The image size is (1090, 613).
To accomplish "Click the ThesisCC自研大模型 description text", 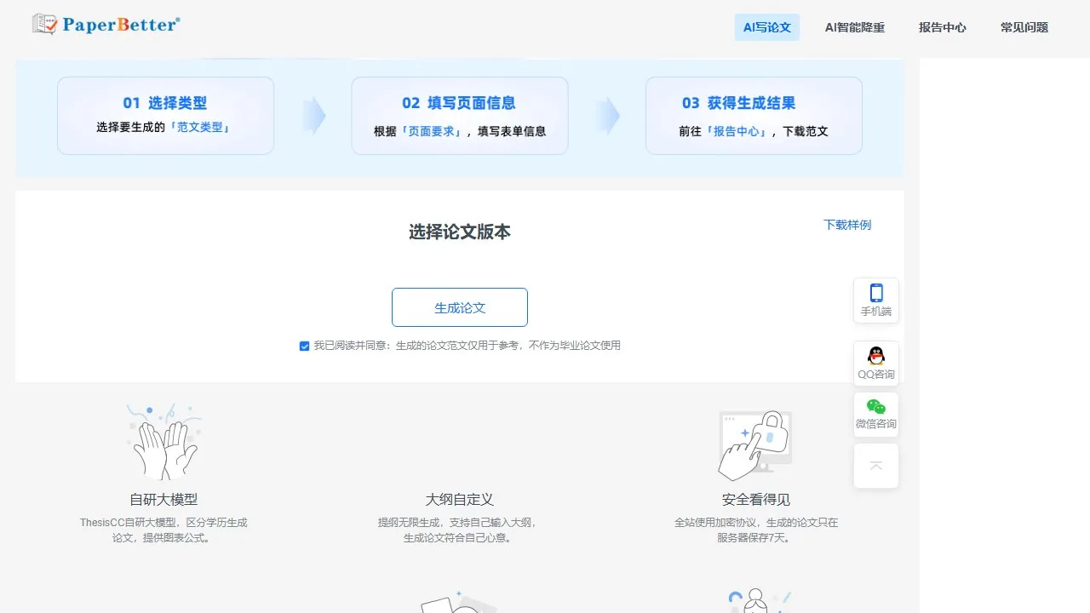I will click(163, 530).
